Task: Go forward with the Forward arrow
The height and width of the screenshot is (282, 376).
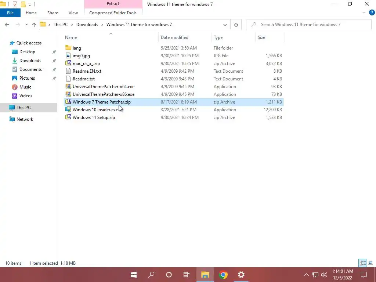Action: point(18,25)
